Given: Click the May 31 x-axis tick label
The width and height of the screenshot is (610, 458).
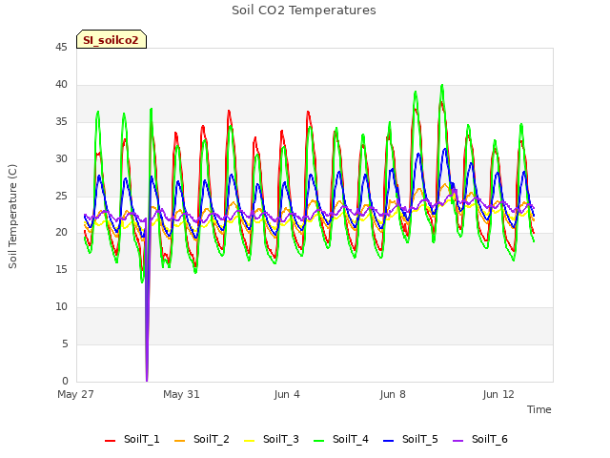Looking at the screenshot, I should 181,394.
